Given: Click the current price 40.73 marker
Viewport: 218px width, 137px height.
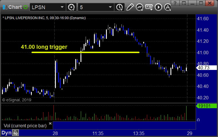Looking at the screenshot, I should 206,68.
